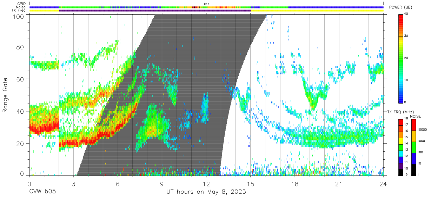Click the TX frequency color scale bar

(400, 147)
